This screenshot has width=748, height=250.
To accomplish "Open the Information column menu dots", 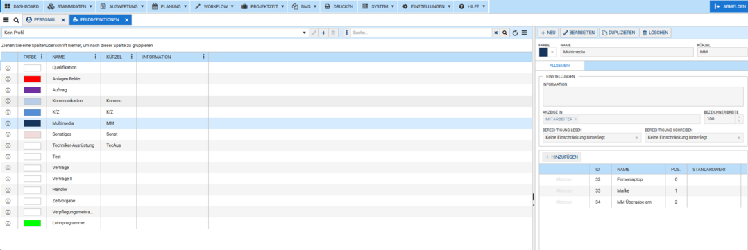I will pos(204,57).
